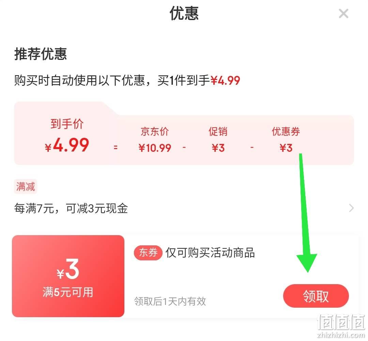Tap the 优惠券 ¥3 discount item
368x341 pixels.
[286, 140]
